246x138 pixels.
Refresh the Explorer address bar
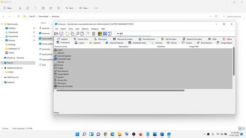(x=216, y=16)
